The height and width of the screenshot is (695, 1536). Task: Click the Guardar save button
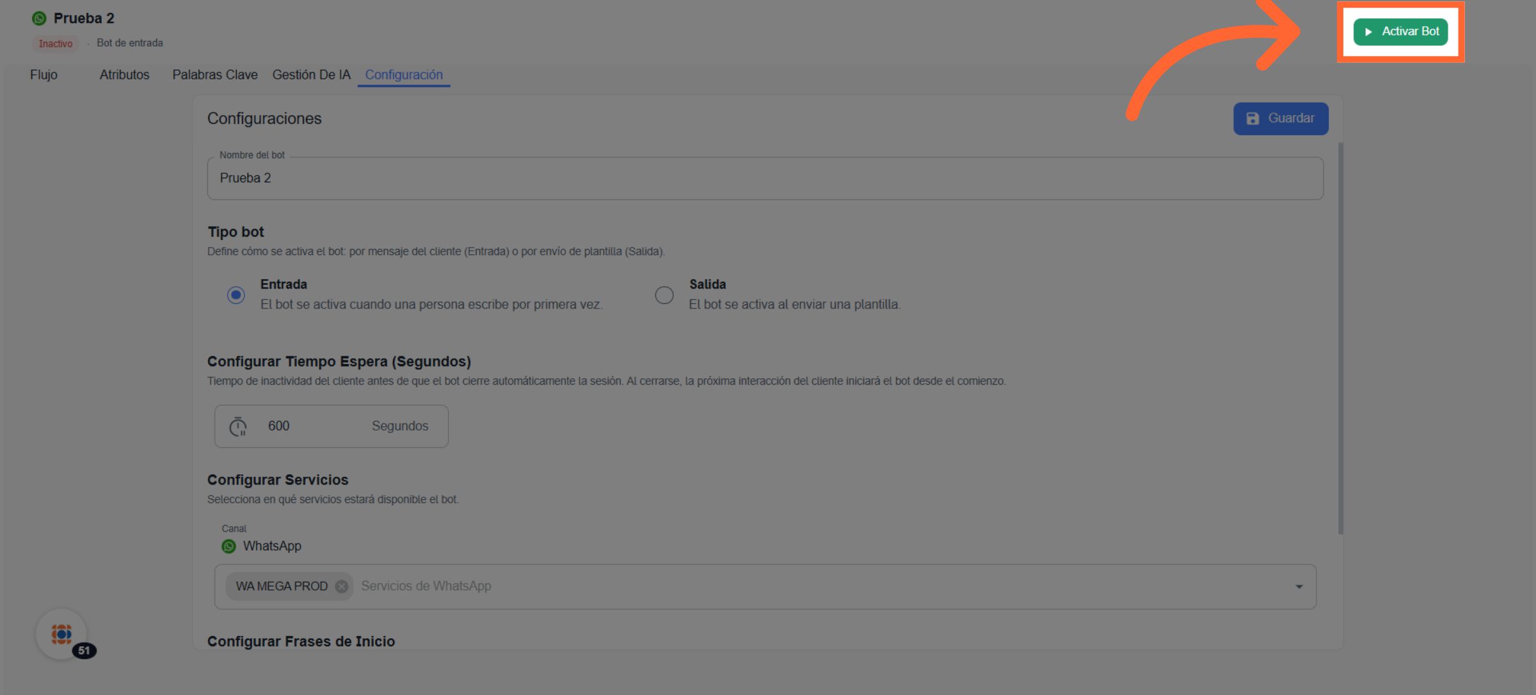coord(1281,118)
